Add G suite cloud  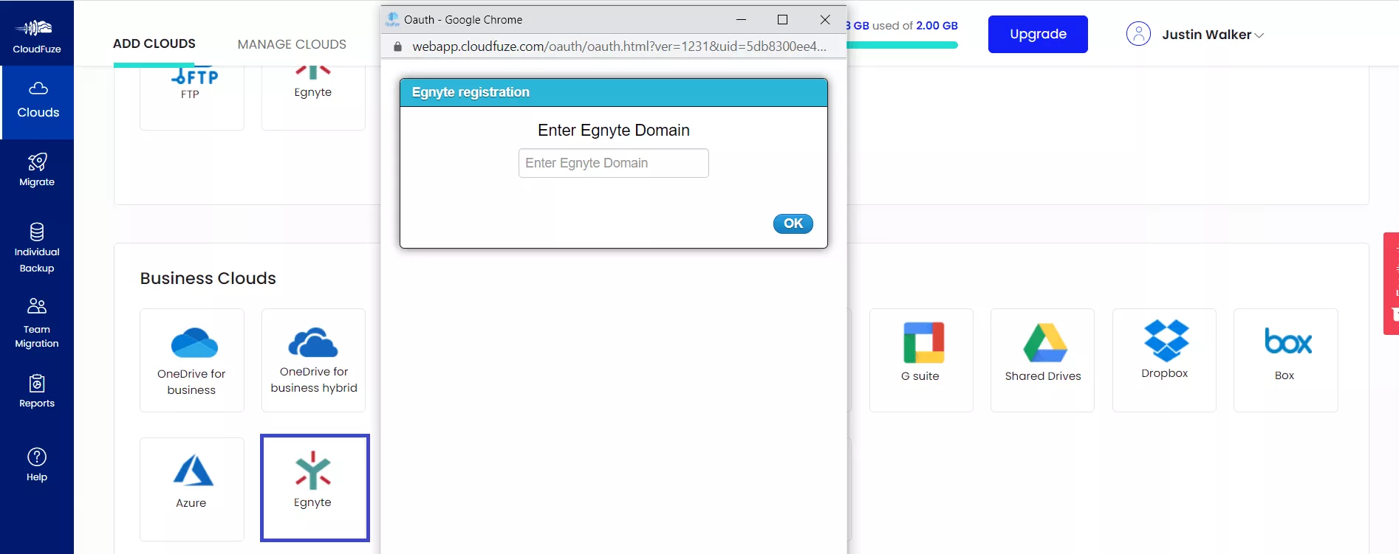[x=921, y=360]
